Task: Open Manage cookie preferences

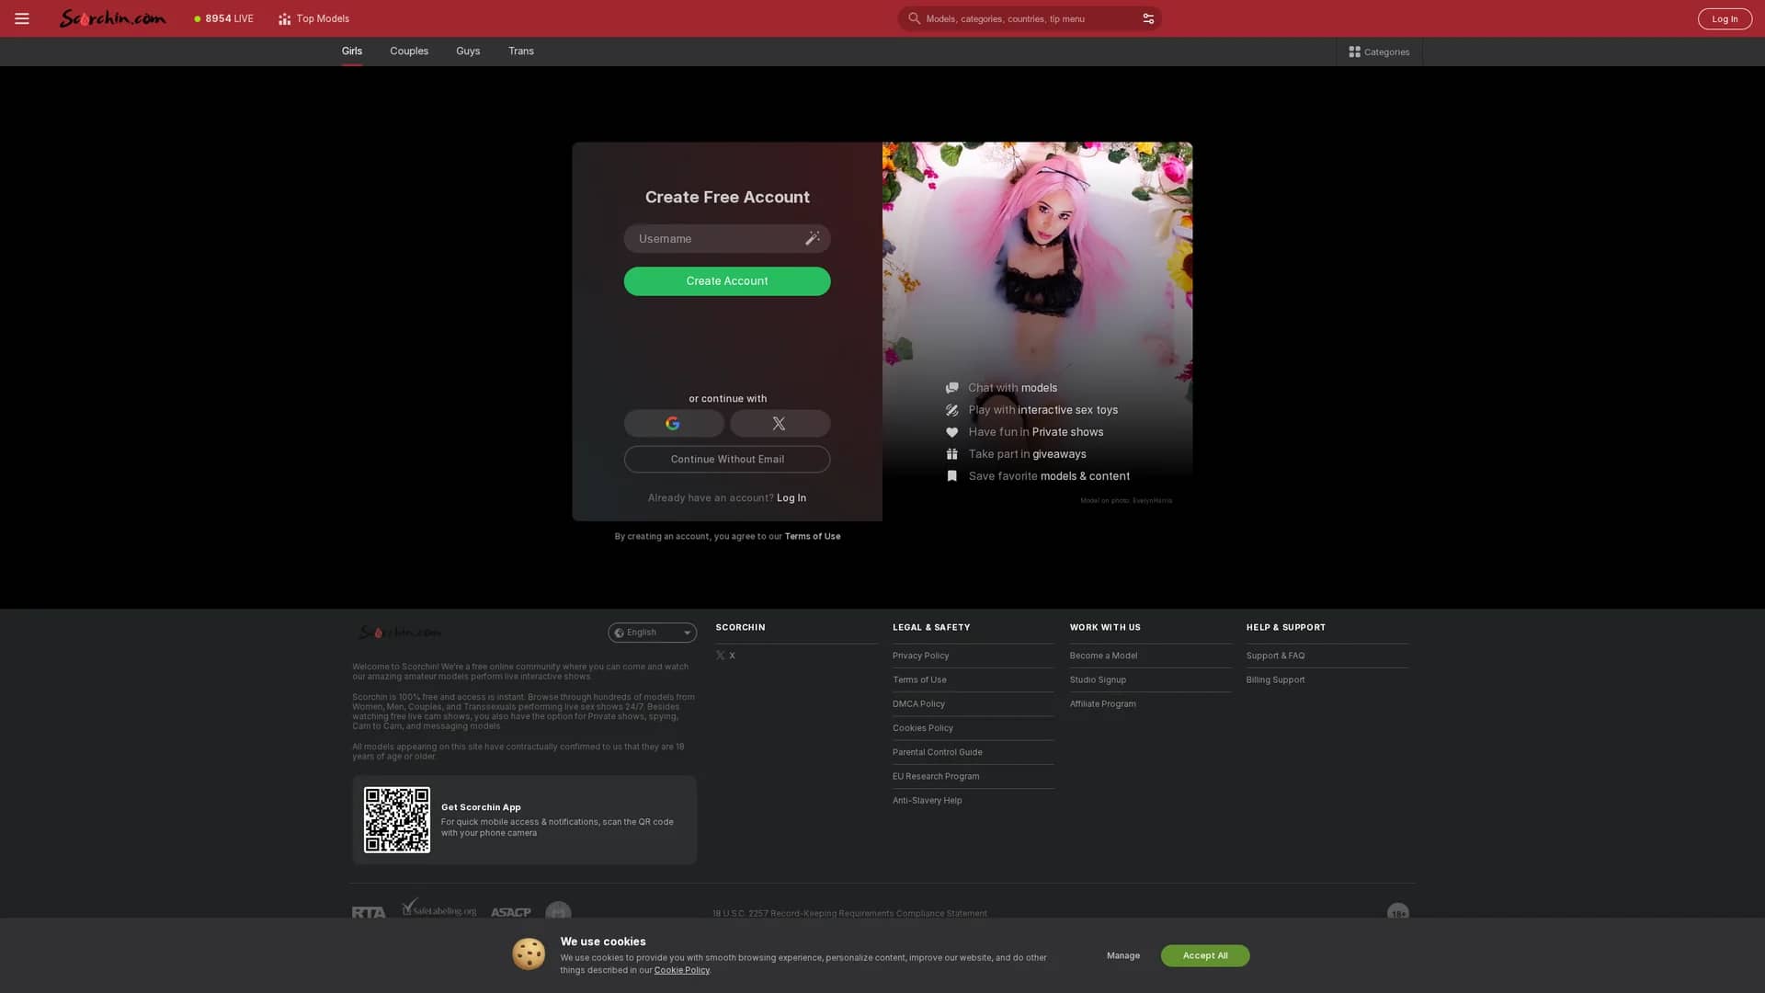Action: (x=1123, y=956)
